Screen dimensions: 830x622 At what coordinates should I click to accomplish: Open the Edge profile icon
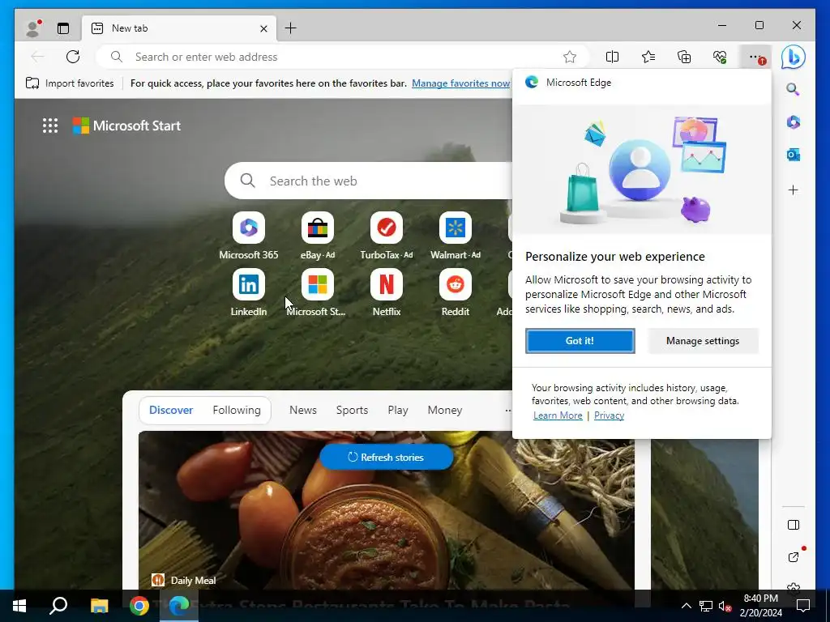[x=33, y=28]
